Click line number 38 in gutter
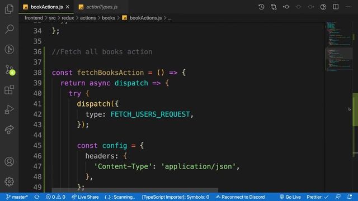Image resolution: width=358 pixels, height=201 pixels. pyautogui.click(x=37, y=73)
